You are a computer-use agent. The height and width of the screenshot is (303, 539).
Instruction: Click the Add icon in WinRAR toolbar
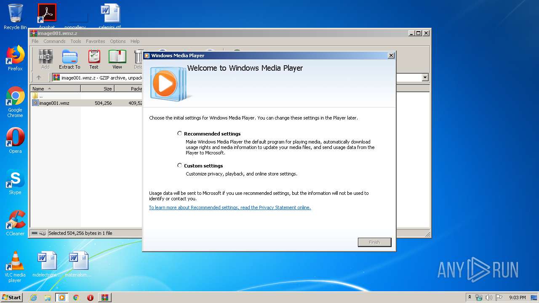coord(45,59)
